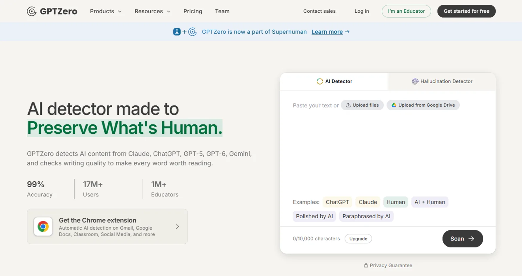Click the 99% Accuracy statistic
522x276 pixels.
[x=40, y=189]
